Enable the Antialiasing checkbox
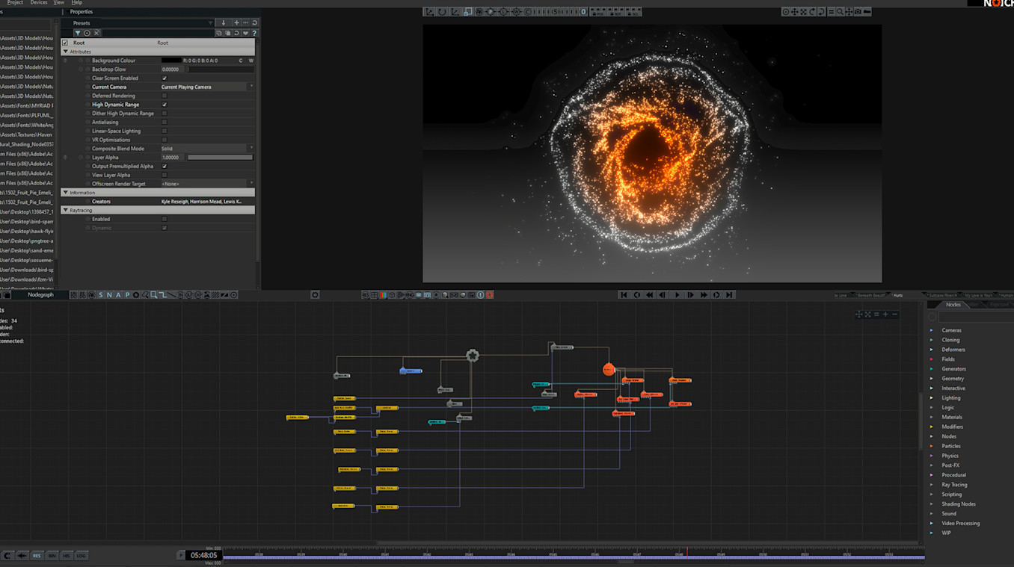Image resolution: width=1014 pixels, height=567 pixels. (x=165, y=123)
